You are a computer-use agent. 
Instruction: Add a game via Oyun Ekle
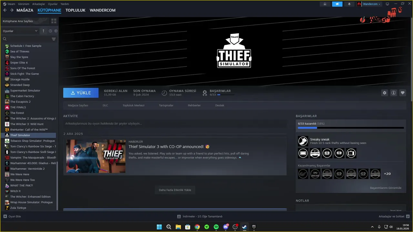click(x=12, y=217)
